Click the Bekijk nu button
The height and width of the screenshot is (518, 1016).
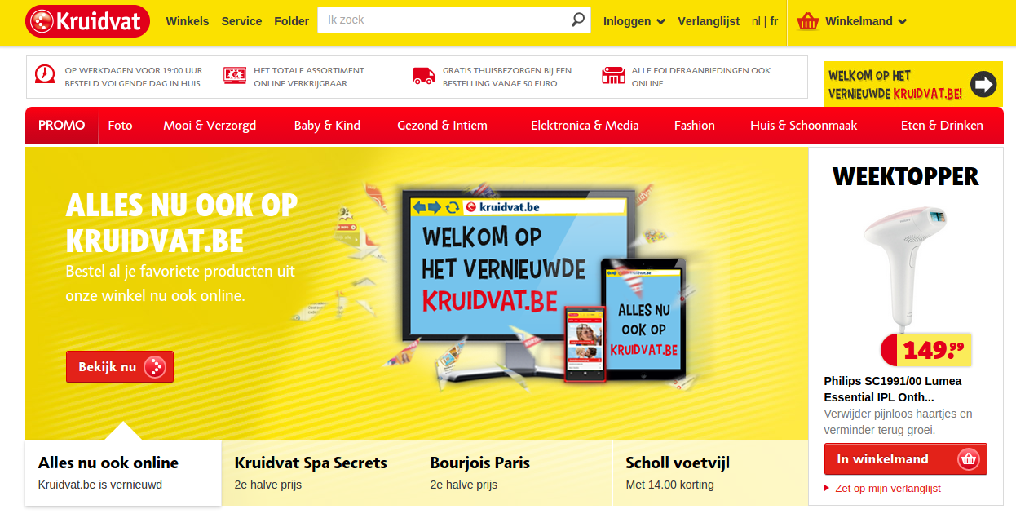(x=120, y=367)
